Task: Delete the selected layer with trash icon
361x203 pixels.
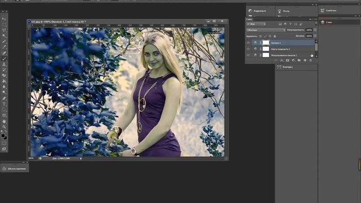Action: (311, 60)
